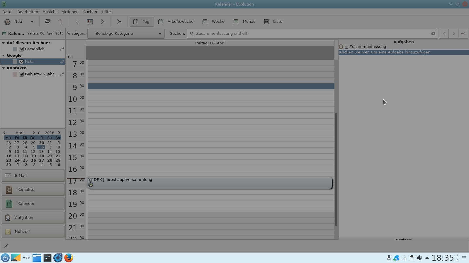
Task: Collapse the Google calendar group
Action: coord(4,56)
